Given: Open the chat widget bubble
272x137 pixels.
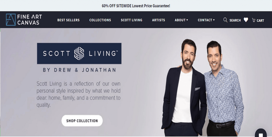Looking at the screenshot, I should tap(261, 133).
